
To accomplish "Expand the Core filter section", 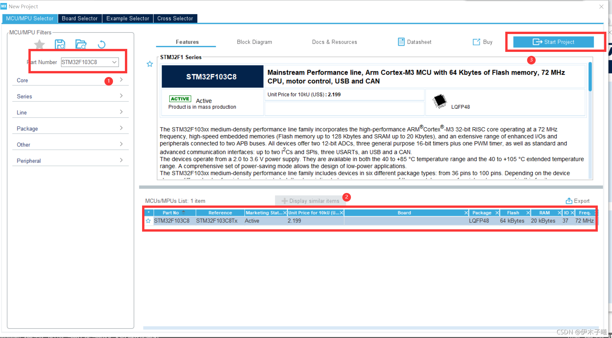I will click(x=70, y=80).
